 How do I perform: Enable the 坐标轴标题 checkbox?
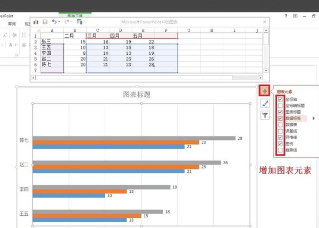280,106
